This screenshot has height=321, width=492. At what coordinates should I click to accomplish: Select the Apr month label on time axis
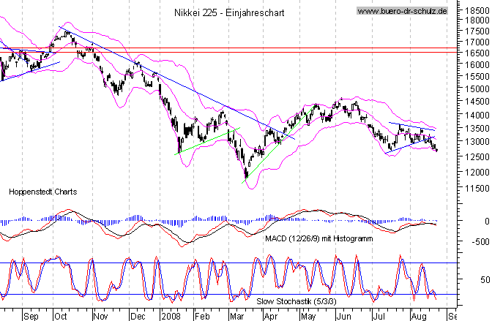tap(272, 316)
